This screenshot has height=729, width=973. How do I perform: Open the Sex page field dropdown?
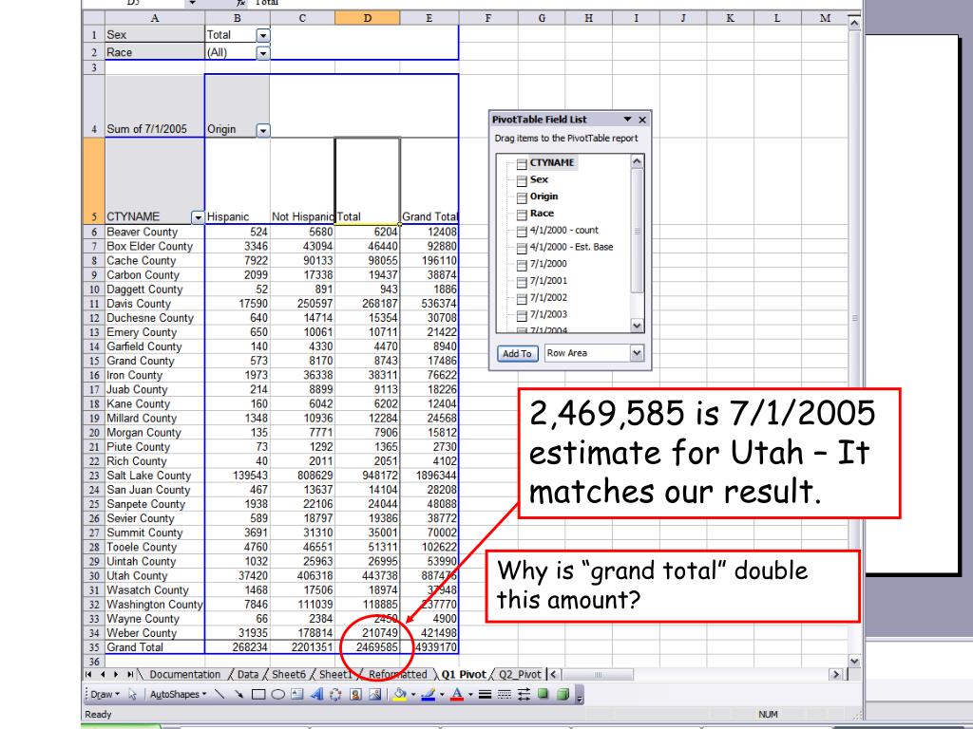(263, 35)
